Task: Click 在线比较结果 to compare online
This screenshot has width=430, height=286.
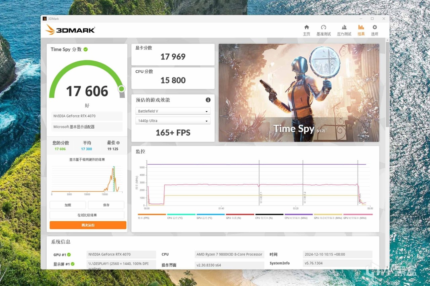Action: [87, 215]
